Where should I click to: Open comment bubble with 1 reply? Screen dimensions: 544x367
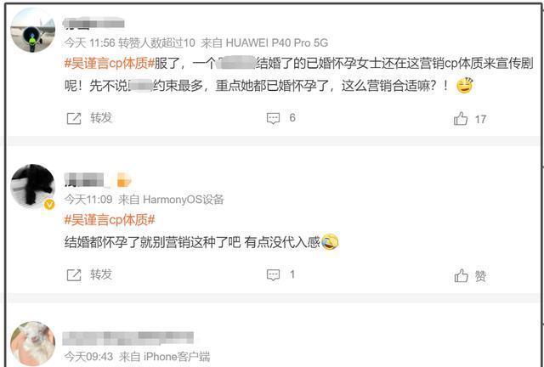273,275
